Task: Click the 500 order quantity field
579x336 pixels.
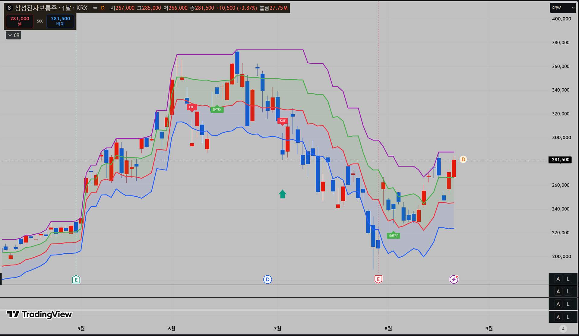Action: click(40, 21)
